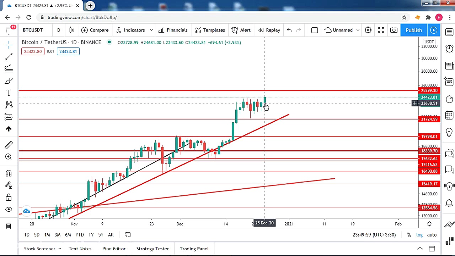The height and width of the screenshot is (256, 455).
Task: Open the Compare symbols dialog
Action: [x=95, y=30]
